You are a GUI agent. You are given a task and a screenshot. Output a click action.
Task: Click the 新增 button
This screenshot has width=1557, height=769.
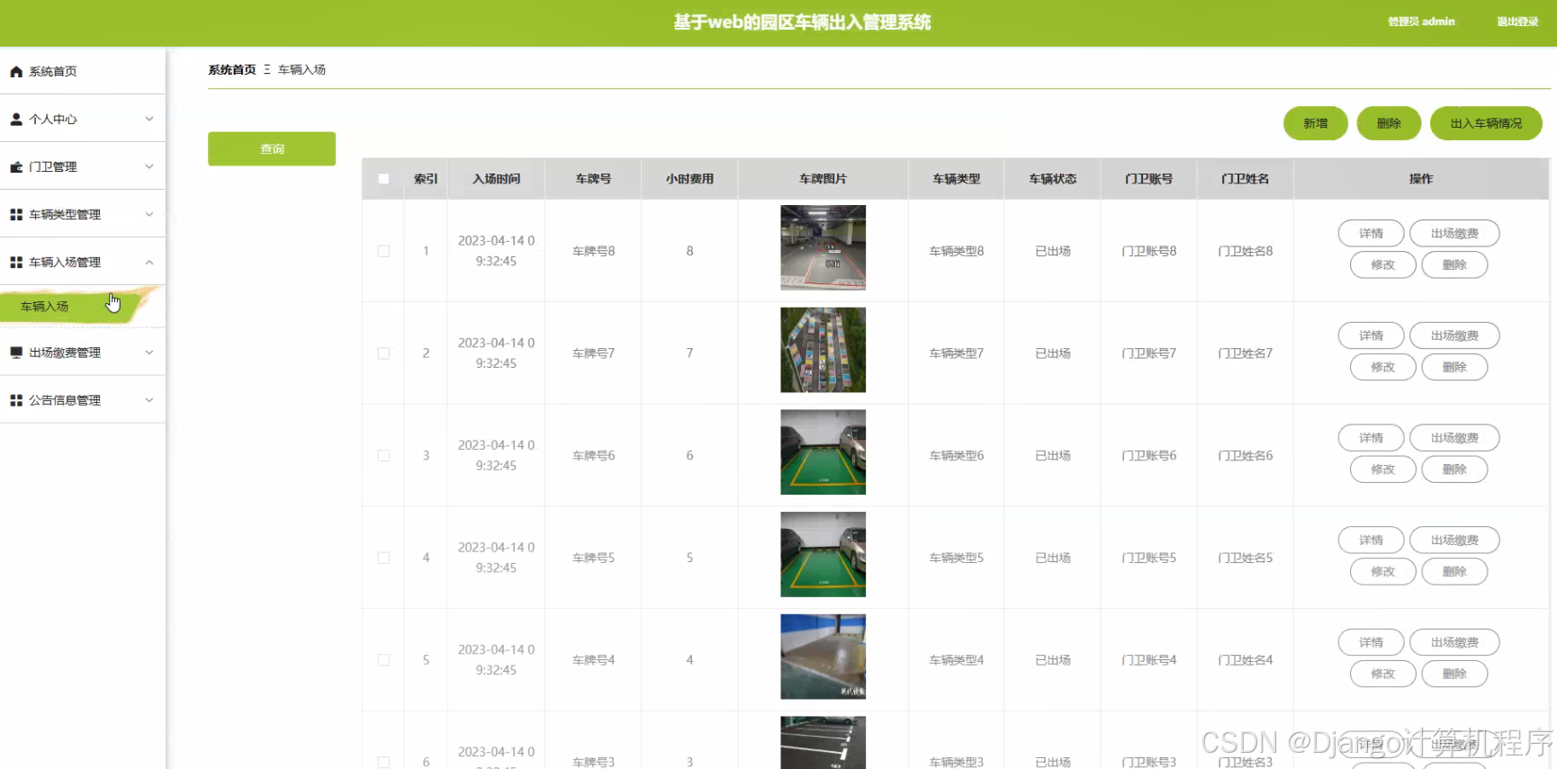tap(1316, 123)
